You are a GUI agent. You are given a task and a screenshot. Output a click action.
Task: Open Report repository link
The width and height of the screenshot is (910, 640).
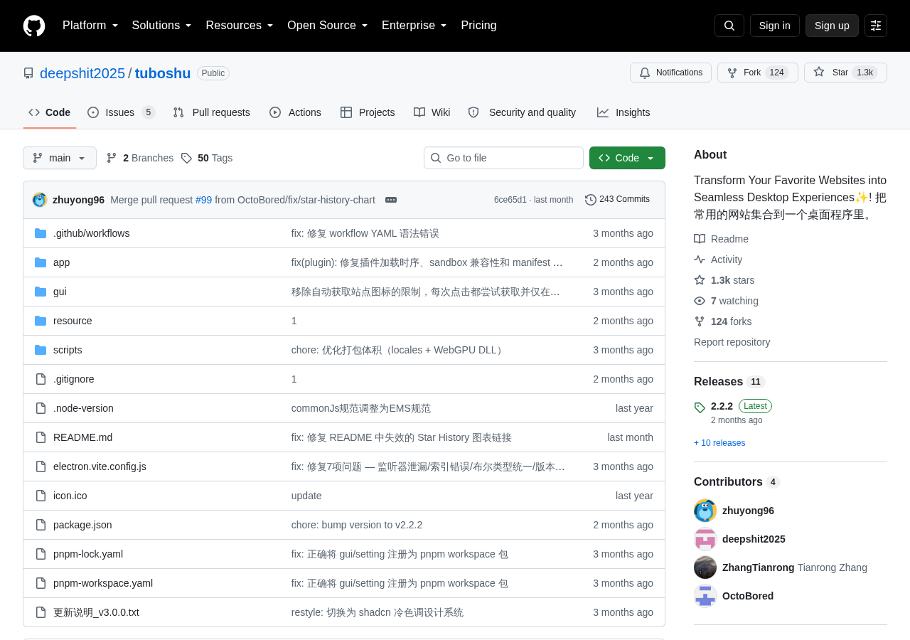point(732,342)
